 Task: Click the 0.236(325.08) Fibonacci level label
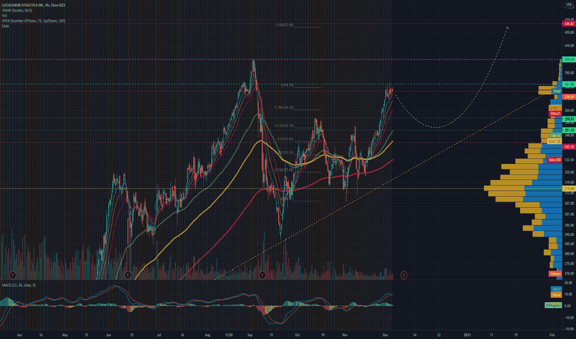click(284, 169)
